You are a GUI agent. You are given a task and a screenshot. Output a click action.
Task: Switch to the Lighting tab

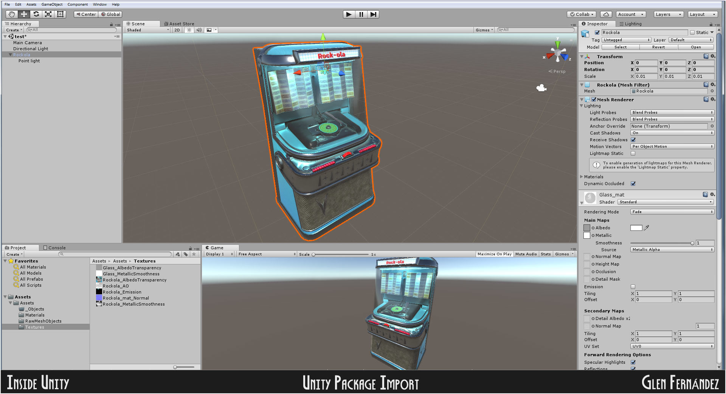pyautogui.click(x=631, y=24)
